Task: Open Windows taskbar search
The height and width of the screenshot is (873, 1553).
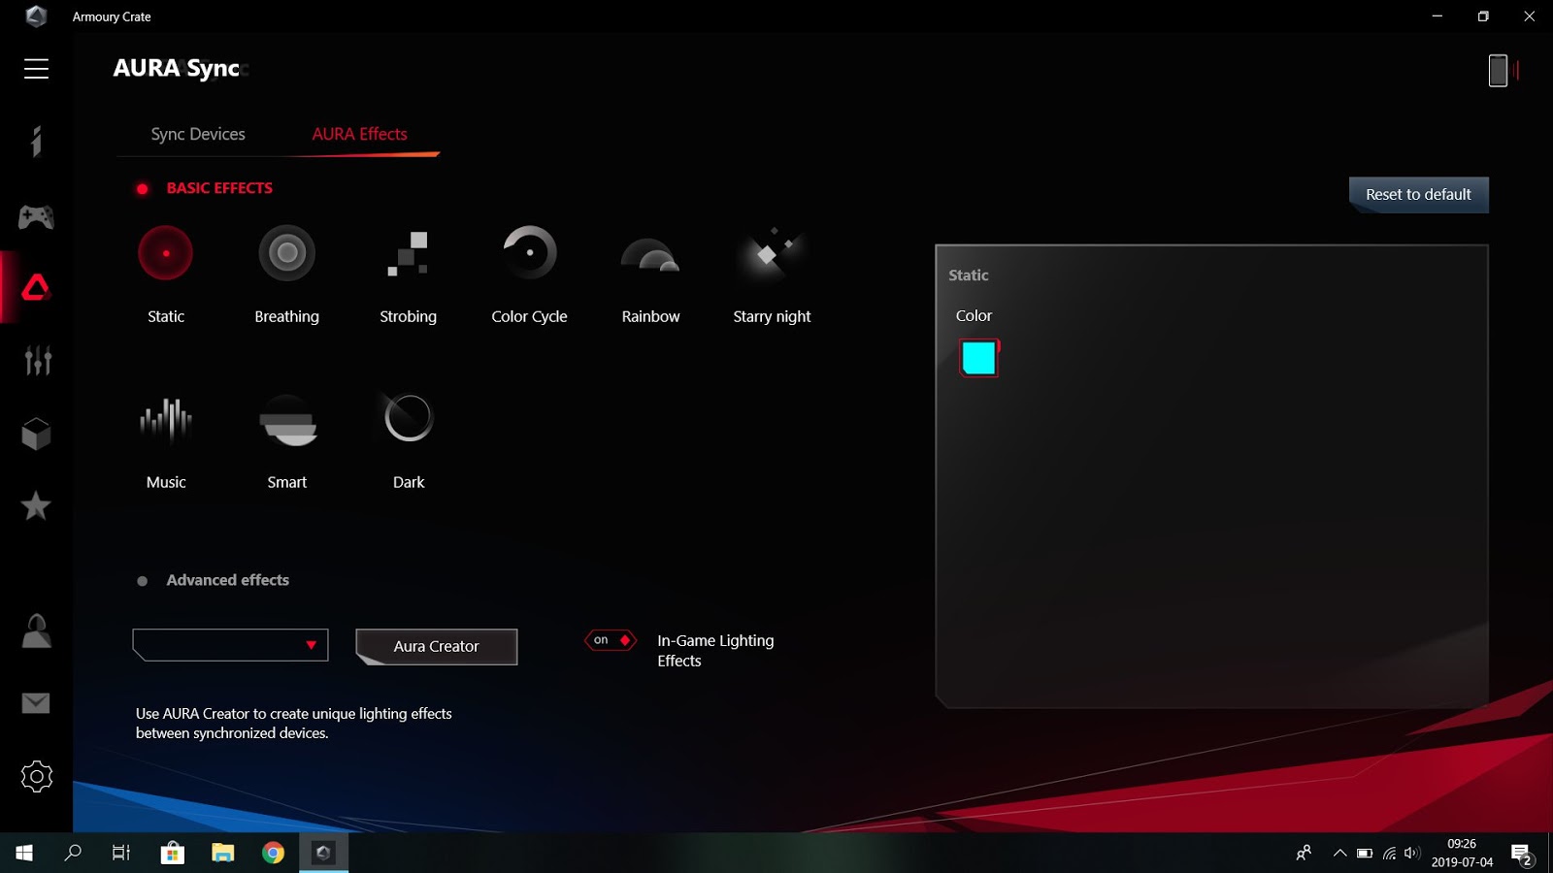Action: click(73, 853)
